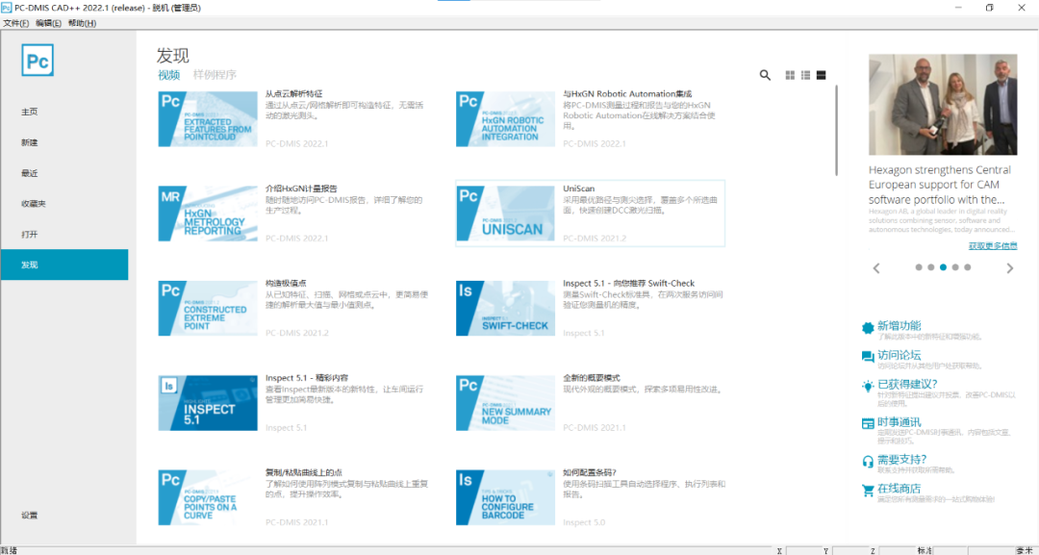Screen dimensions: 1039x555
Task: Switch to the large tile view
Action: [x=821, y=75]
